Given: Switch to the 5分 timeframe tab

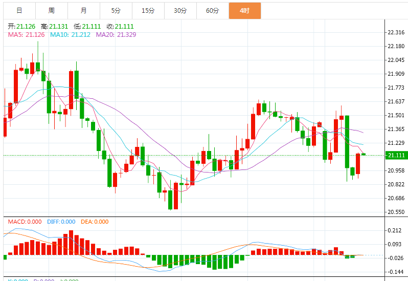Looking at the screenshot, I should 116,11.
